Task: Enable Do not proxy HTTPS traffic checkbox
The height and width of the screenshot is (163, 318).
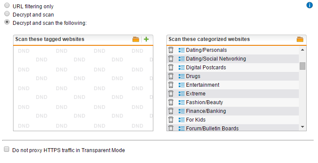Action: click(7, 149)
